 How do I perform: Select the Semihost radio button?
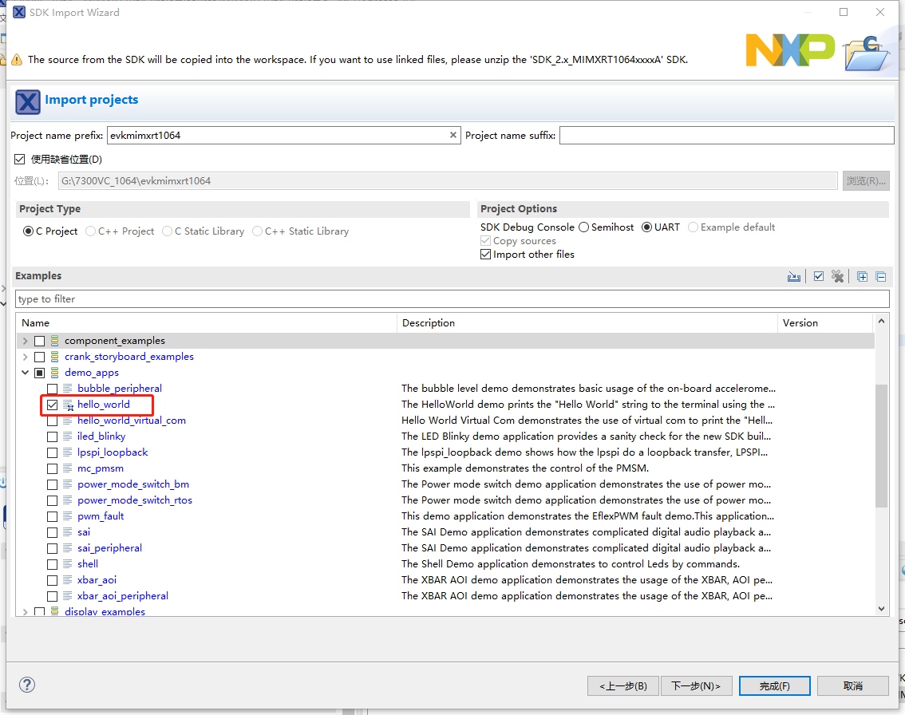click(x=583, y=227)
